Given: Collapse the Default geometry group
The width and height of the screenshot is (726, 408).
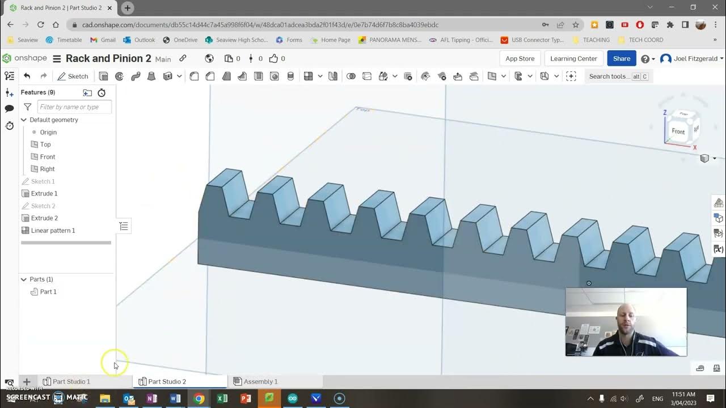Looking at the screenshot, I should (x=24, y=120).
